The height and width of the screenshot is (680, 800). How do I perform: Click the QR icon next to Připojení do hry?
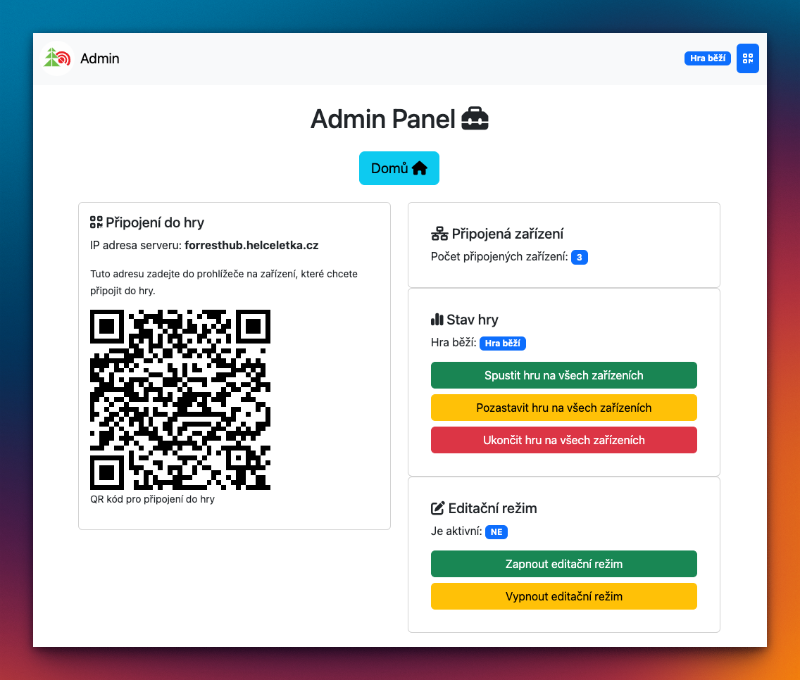(96, 222)
